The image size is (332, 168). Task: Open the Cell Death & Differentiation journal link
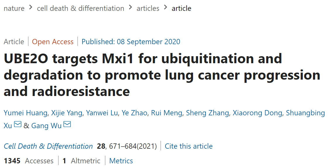click(x=48, y=146)
